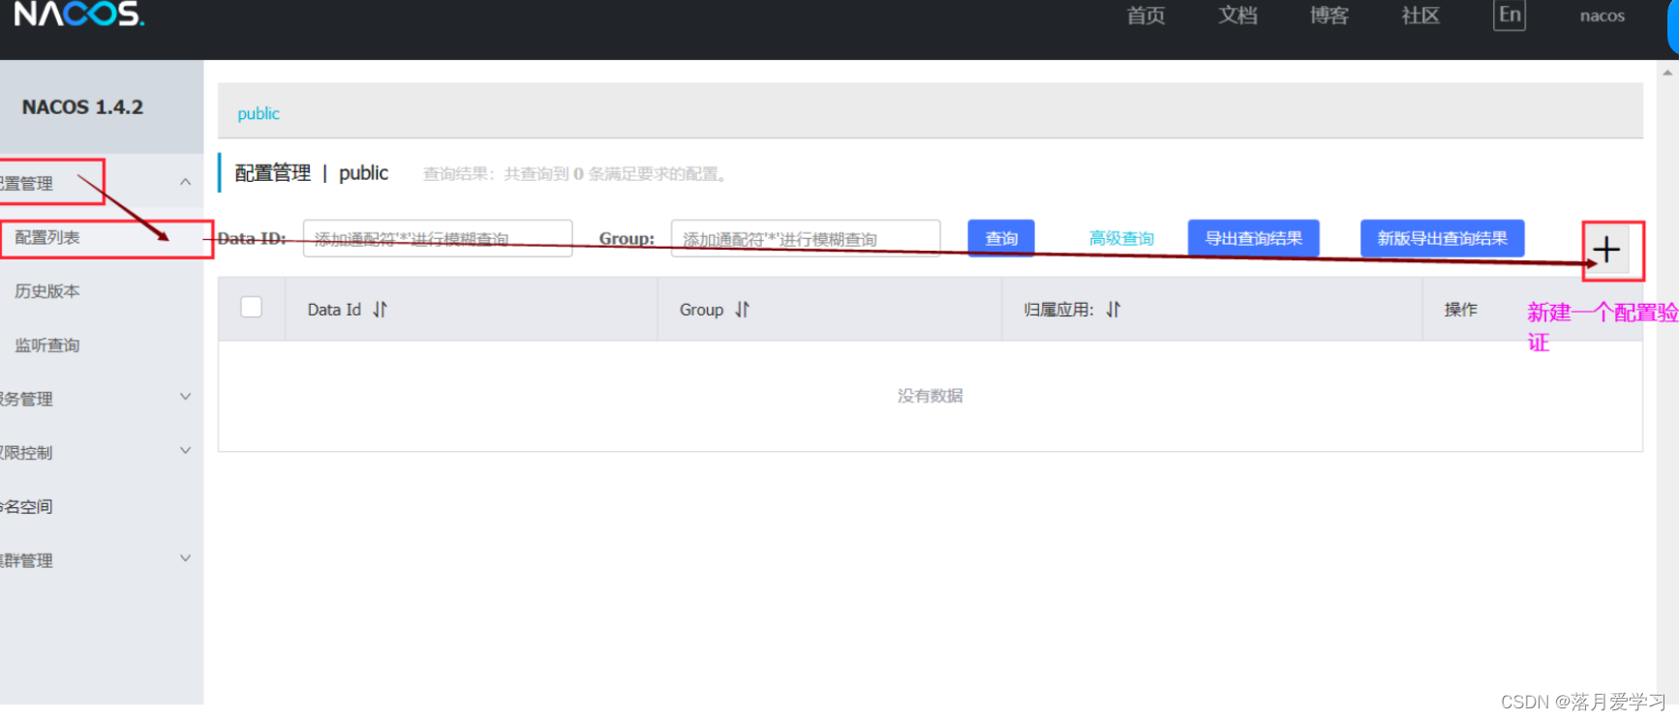Image resolution: width=1679 pixels, height=720 pixels.
Task: Collapse the 配置管理 sidebar section
Action: [x=185, y=182]
